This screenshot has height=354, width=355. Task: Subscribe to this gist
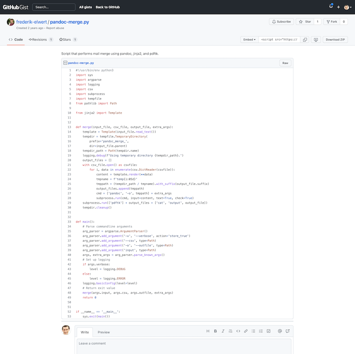[x=281, y=21]
